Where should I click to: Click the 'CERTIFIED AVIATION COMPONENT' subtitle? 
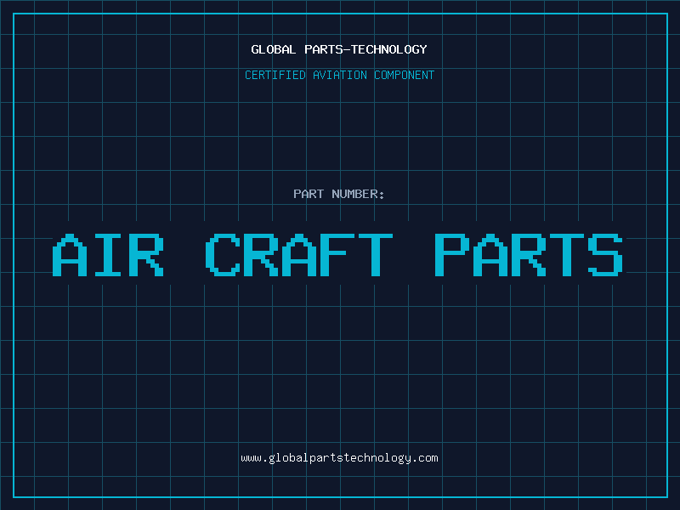click(x=339, y=75)
